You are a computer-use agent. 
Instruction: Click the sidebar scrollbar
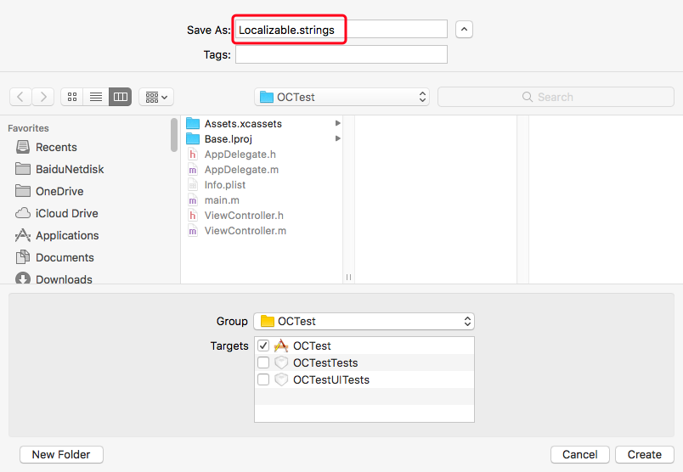(x=174, y=135)
